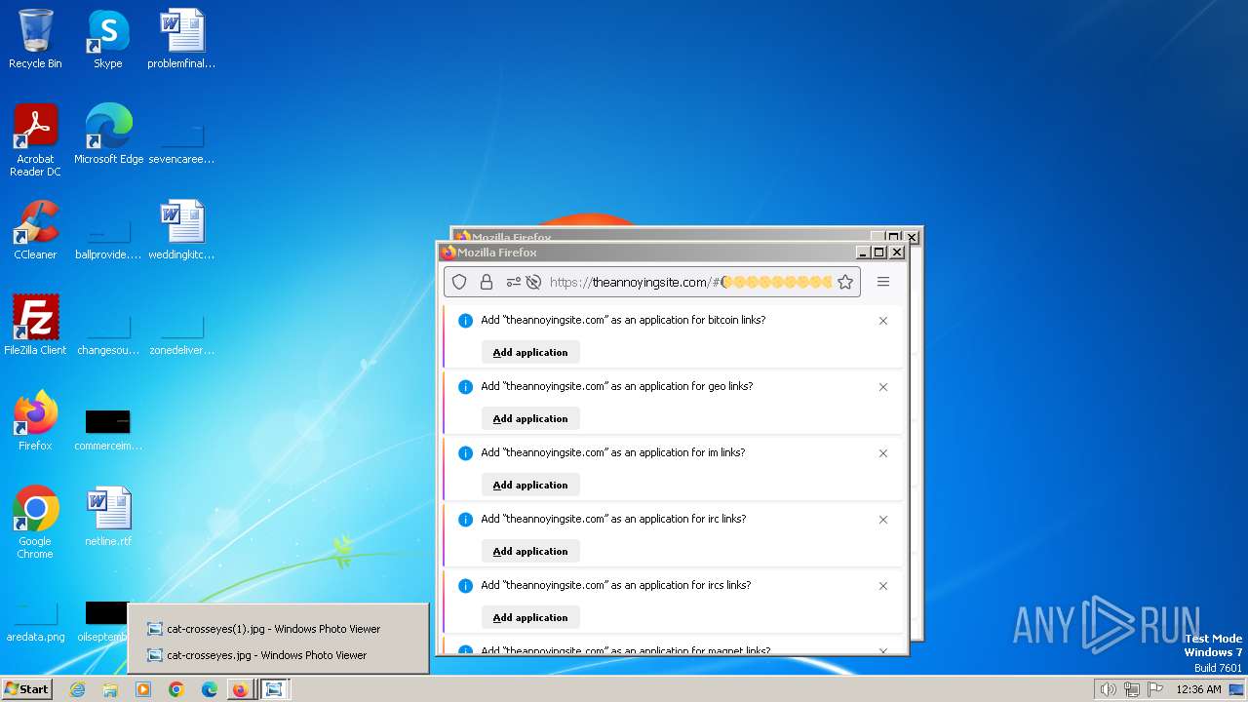Click the volume speaker tray icon

click(1108, 689)
